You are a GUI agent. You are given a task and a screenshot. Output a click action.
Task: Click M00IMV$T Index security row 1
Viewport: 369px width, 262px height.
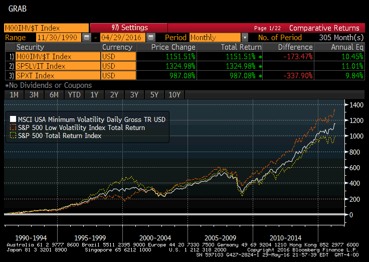[58, 57]
